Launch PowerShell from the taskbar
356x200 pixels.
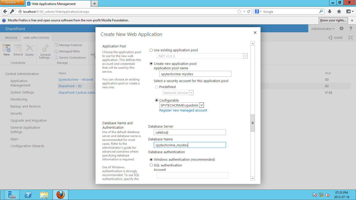28,195
